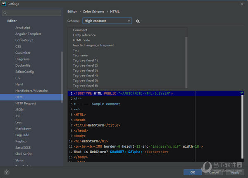Select Tag name attribute option
Image resolution: width=248 pixels, height=178 pixels.
coord(80,55)
